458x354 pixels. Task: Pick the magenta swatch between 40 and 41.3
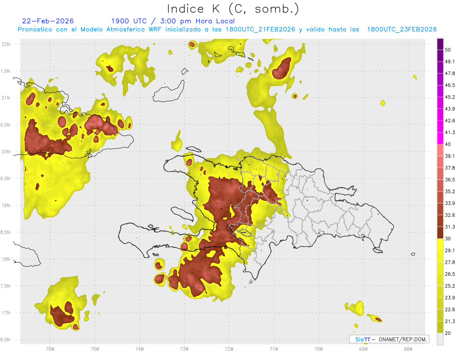coord(440,138)
